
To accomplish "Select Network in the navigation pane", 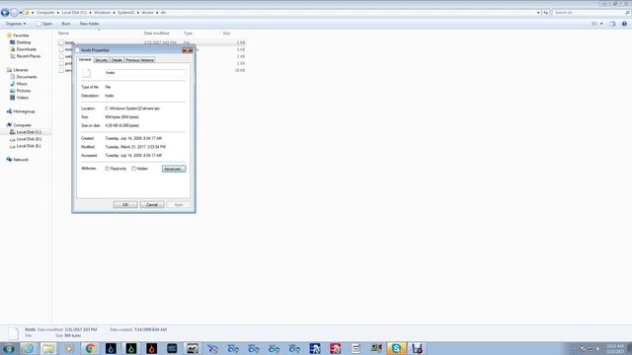I will (x=21, y=160).
